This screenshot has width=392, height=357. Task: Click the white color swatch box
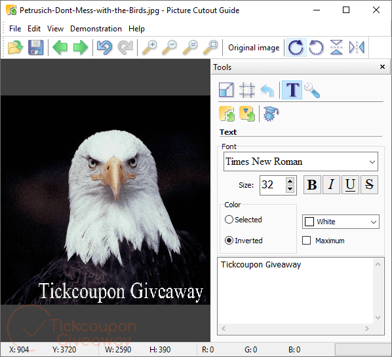click(309, 222)
